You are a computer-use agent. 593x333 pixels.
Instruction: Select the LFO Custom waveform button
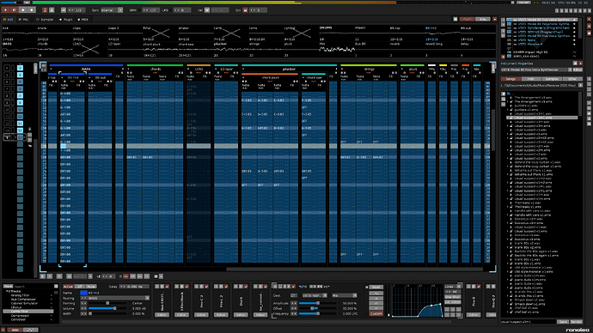click(x=376, y=313)
